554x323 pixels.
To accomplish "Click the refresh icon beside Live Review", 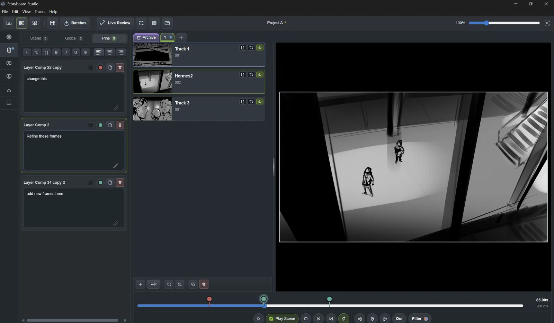I will click(x=141, y=23).
